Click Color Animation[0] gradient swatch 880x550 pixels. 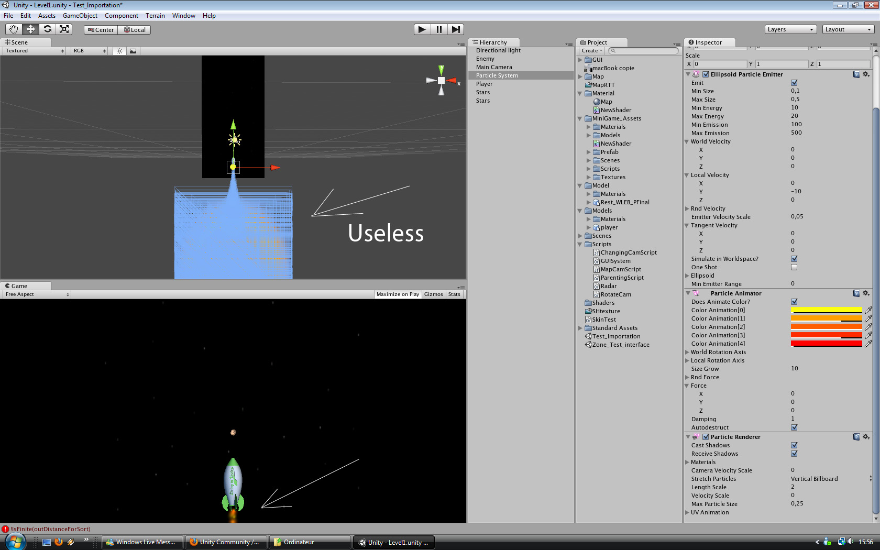[x=827, y=310]
